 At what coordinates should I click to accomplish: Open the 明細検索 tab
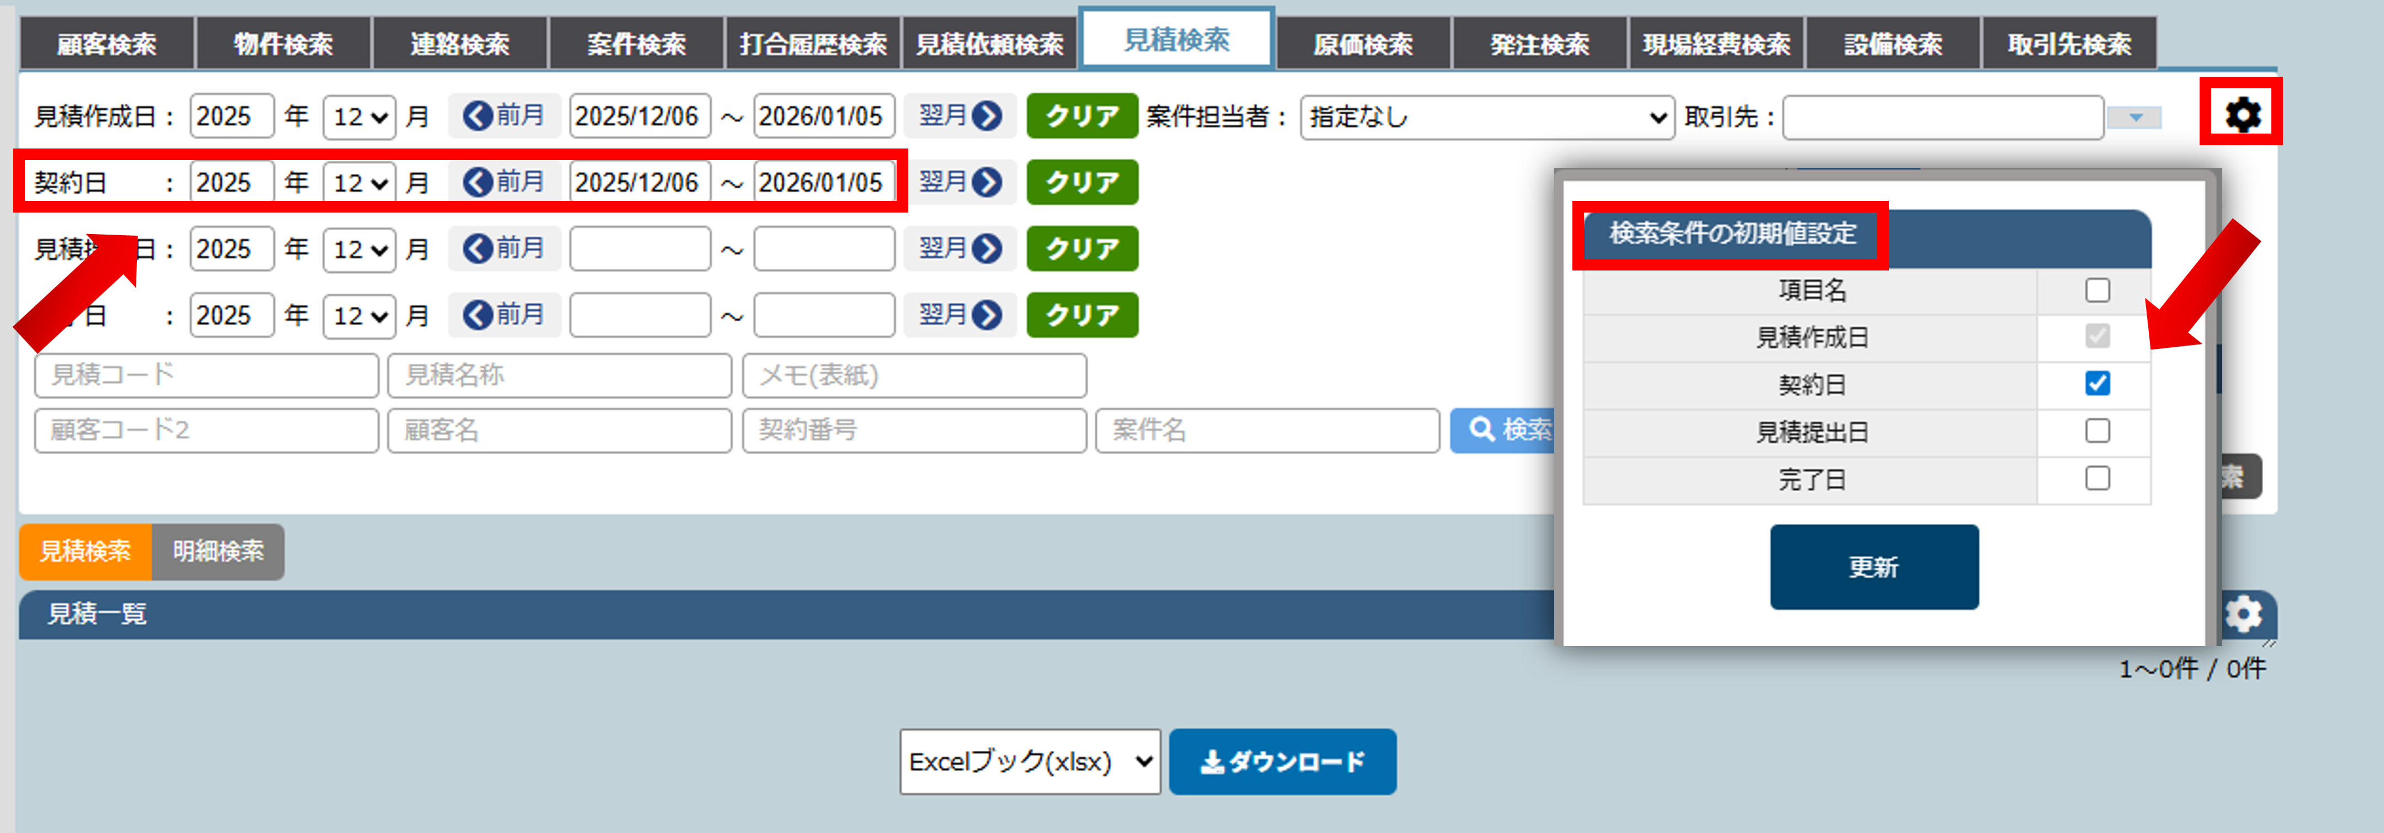point(219,551)
